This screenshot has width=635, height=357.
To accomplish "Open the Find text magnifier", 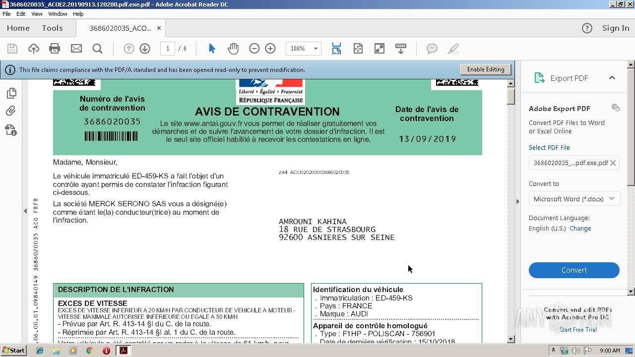I will pyautogui.click(x=97, y=49).
